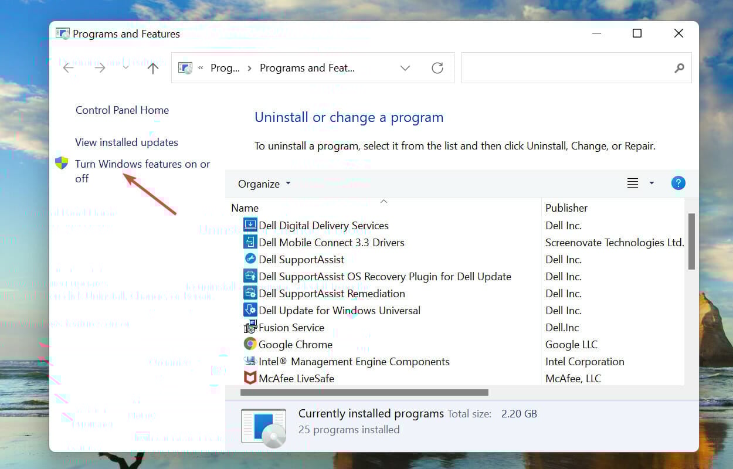Select the 'Prog...' breadcrumb segment
The height and width of the screenshot is (469, 733).
tap(225, 68)
